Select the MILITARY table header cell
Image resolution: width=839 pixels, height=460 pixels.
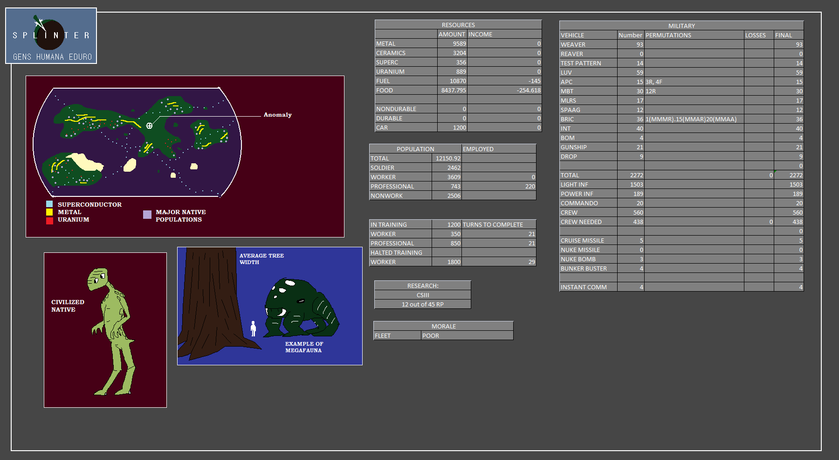681,26
